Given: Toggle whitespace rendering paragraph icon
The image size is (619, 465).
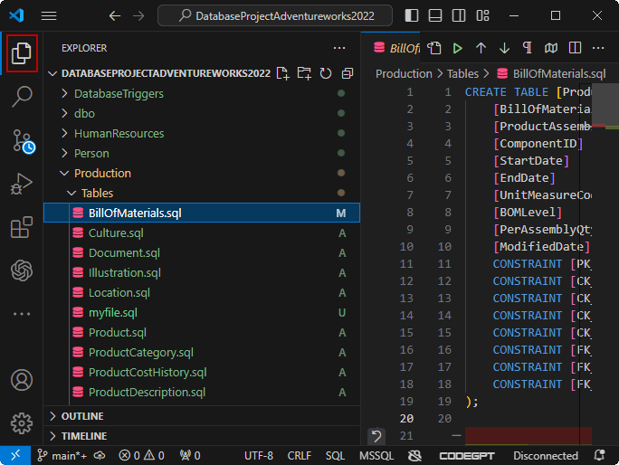Looking at the screenshot, I should [527, 48].
